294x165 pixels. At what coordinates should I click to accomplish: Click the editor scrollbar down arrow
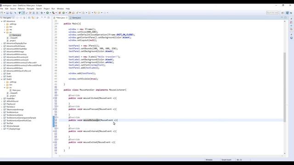tap(285, 154)
